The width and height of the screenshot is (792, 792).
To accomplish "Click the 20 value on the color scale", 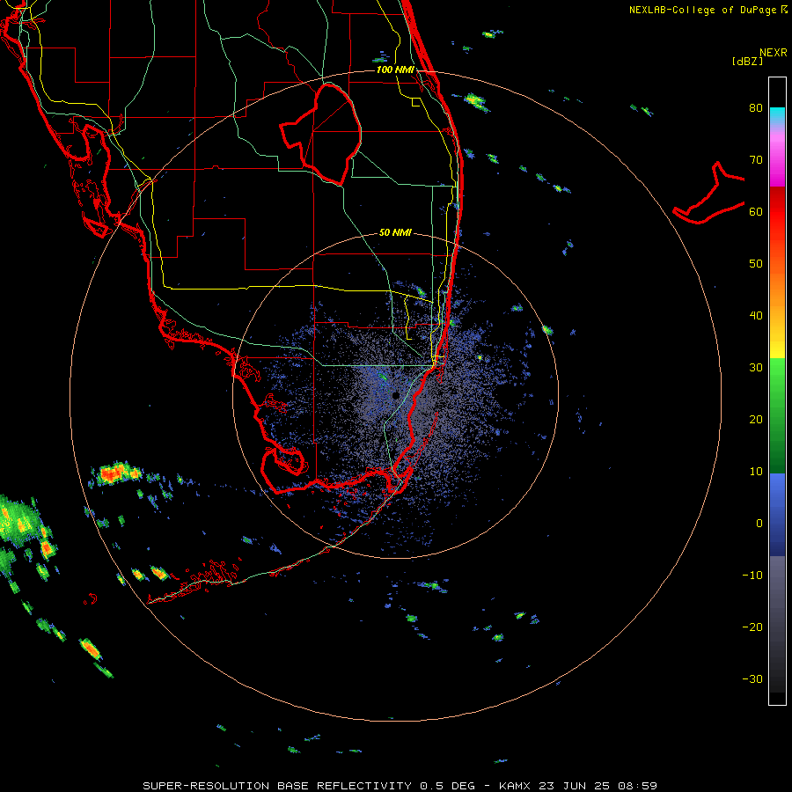I will (x=756, y=420).
